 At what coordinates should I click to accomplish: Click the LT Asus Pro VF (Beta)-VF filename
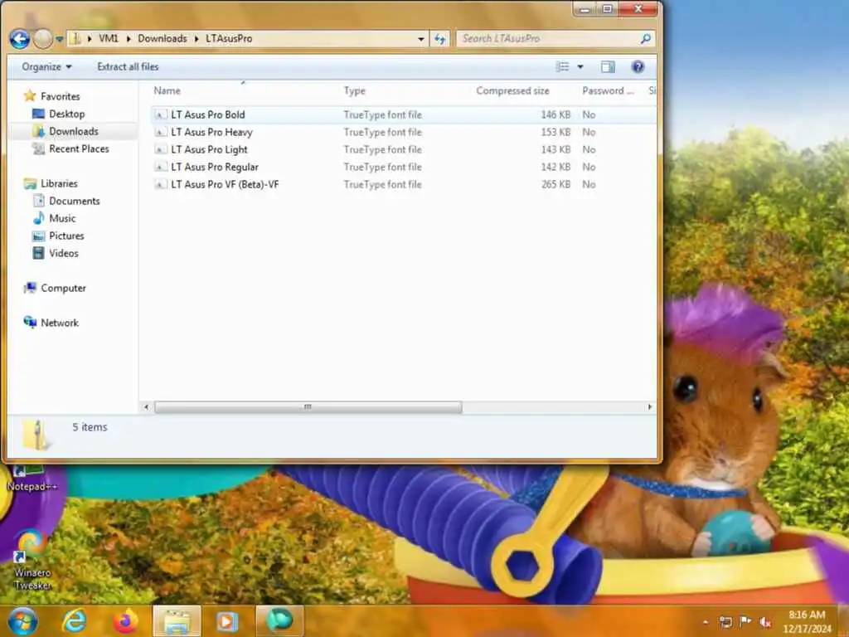(x=225, y=184)
